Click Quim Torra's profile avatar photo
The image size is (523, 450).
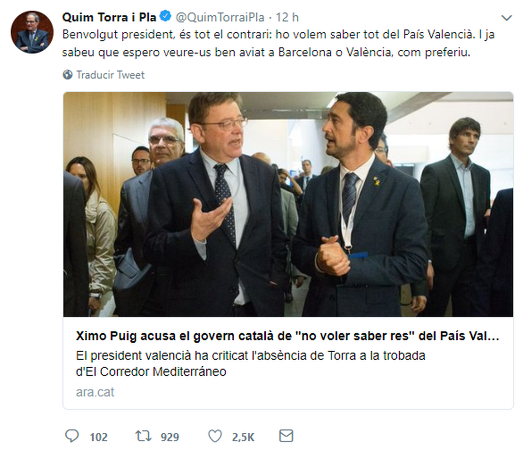point(32,32)
